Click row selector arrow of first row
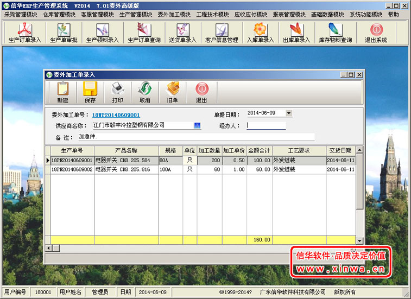This screenshot has height=299, width=411. 48,161
